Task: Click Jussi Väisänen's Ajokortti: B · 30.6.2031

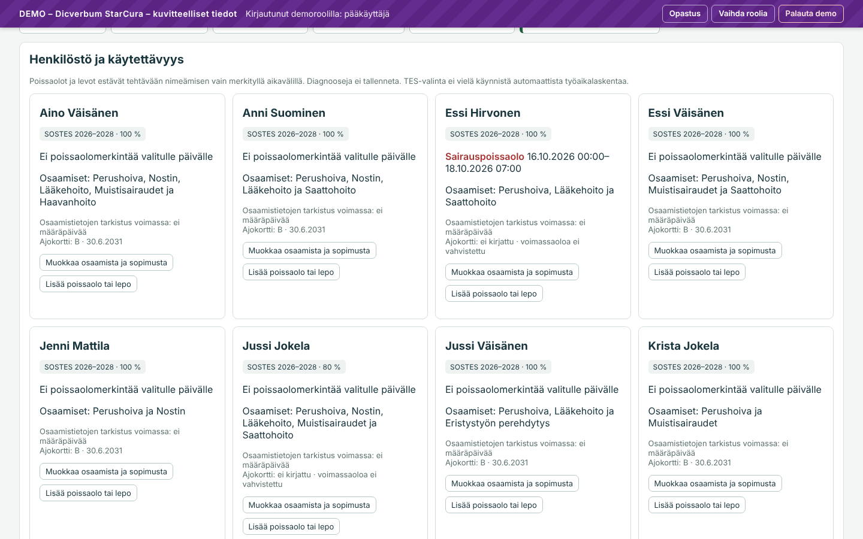Action: [487, 462]
